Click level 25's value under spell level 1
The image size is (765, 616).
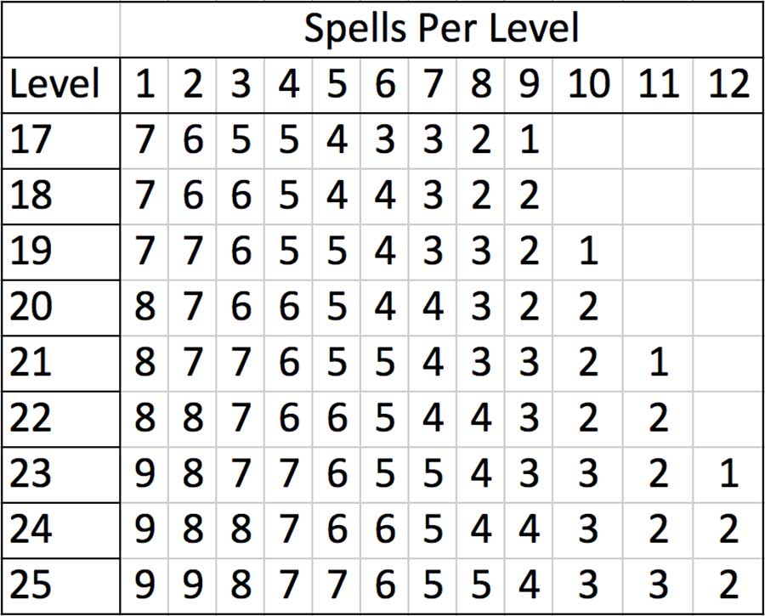pos(145,585)
